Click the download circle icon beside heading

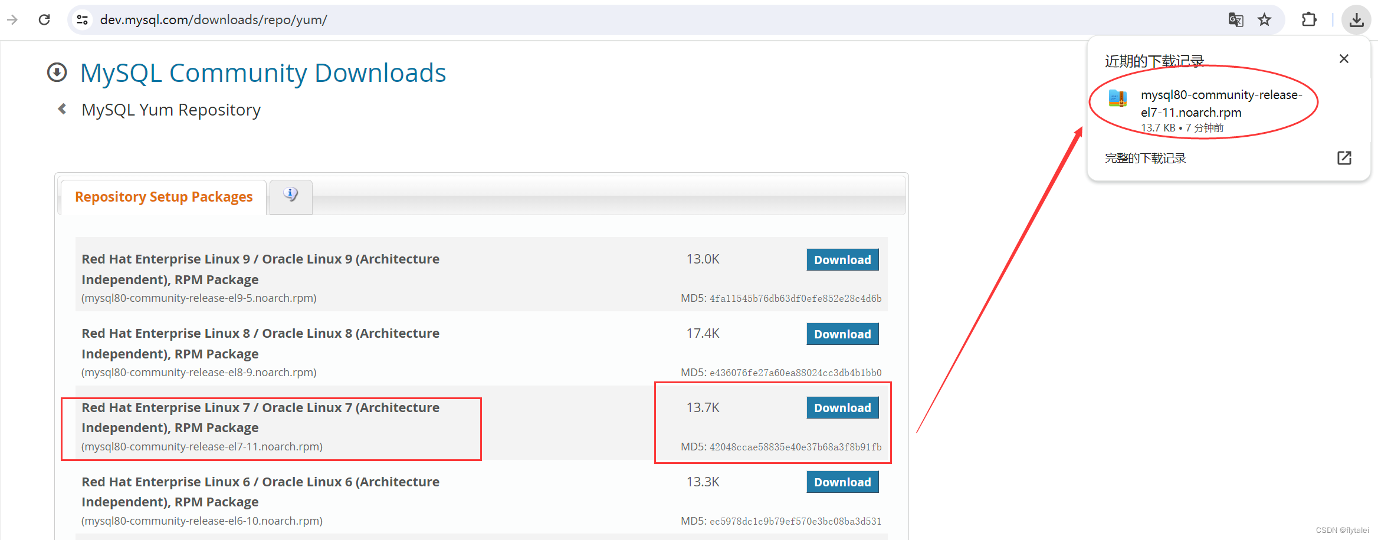coord(57,73)
